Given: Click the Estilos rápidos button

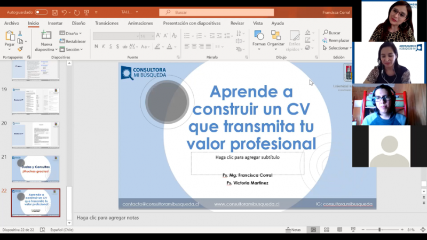Looking at the screenshot, I should (294, 41).
